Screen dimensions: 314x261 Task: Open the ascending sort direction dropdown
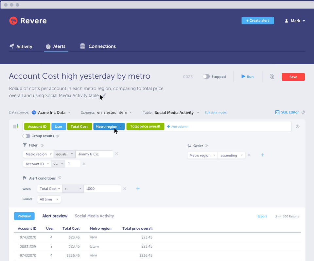(231, 155)
